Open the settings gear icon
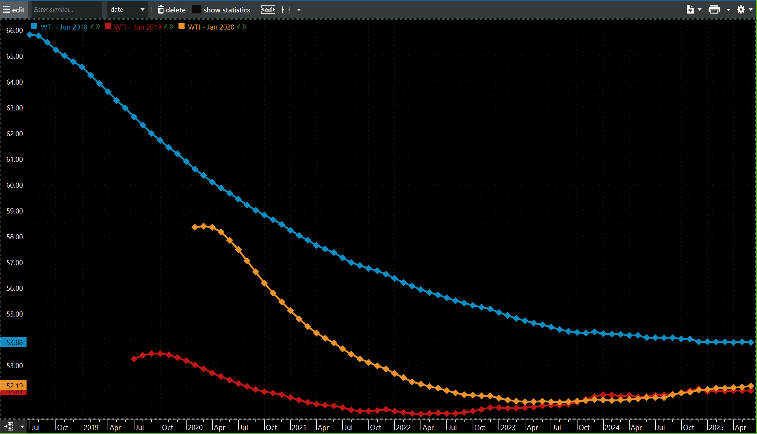The height and width of the screenshot is (434, 757). pos(741,10)
